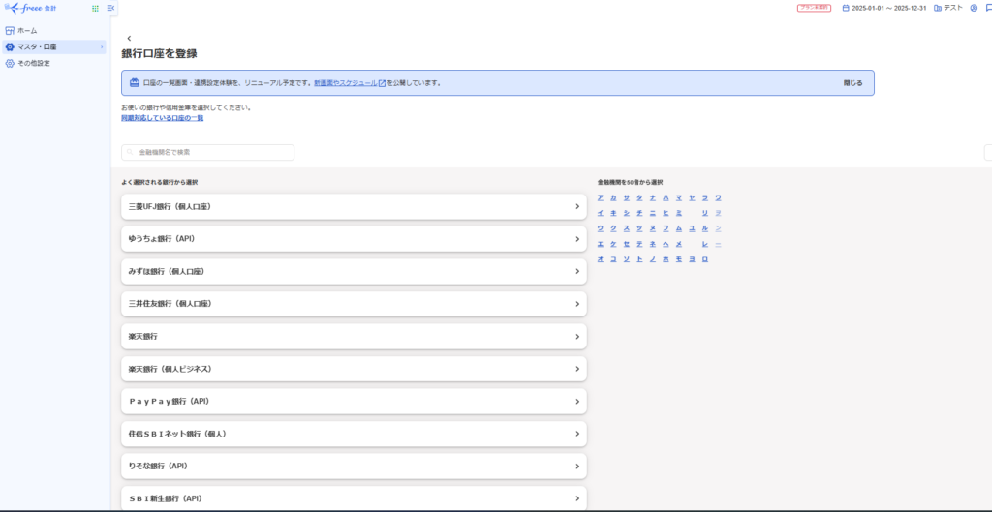This screenshot has width=992, height=512.
Task: Click the リ kana link
Action: click(705, 213)
